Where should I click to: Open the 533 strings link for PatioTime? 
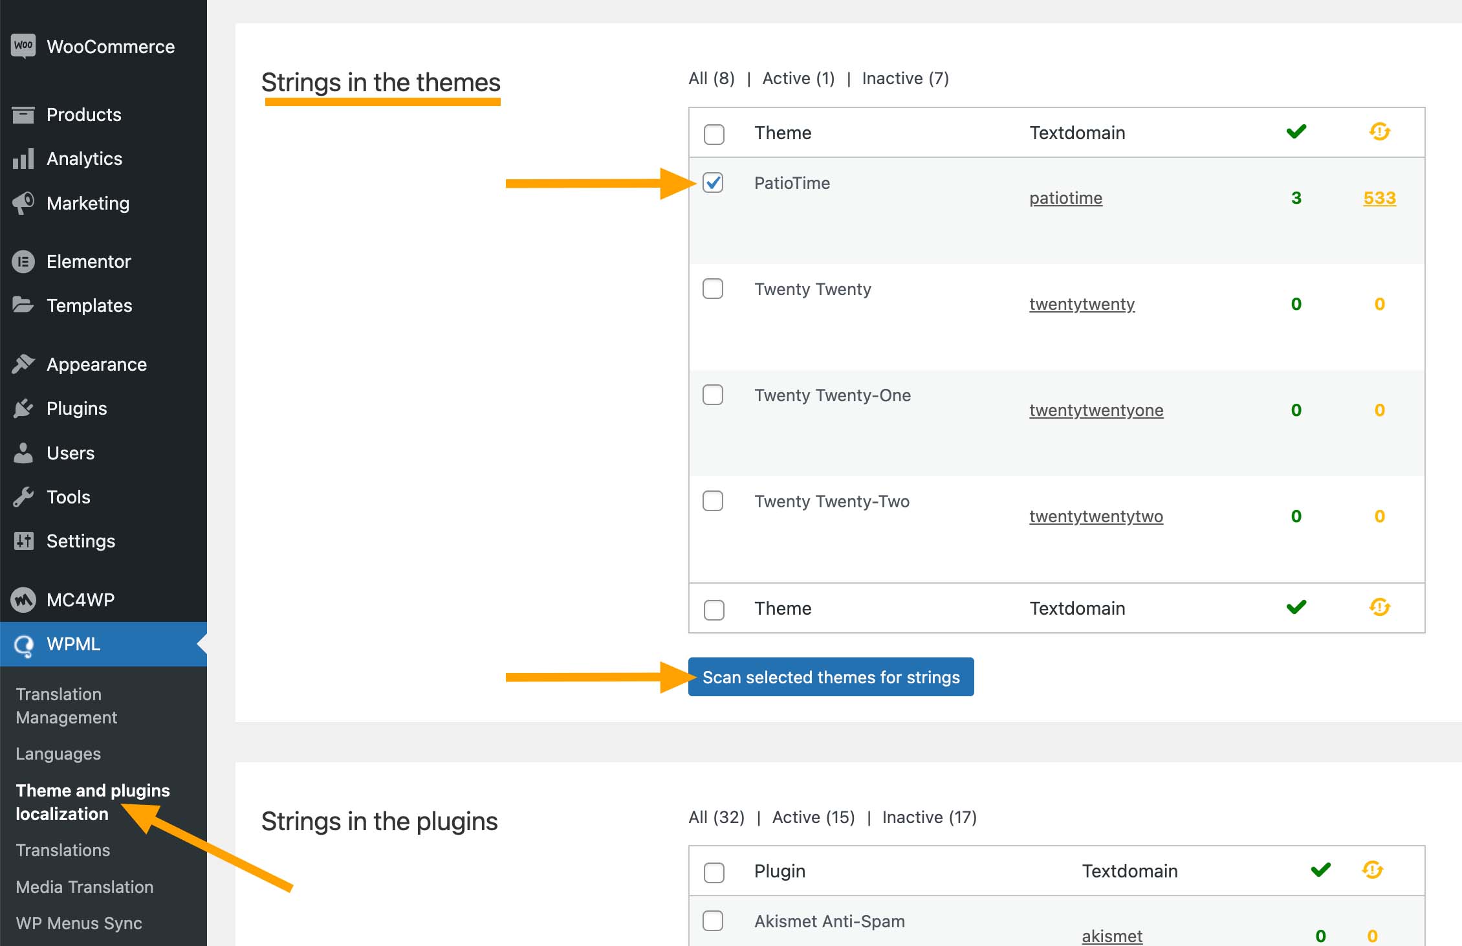point(1379,198)
